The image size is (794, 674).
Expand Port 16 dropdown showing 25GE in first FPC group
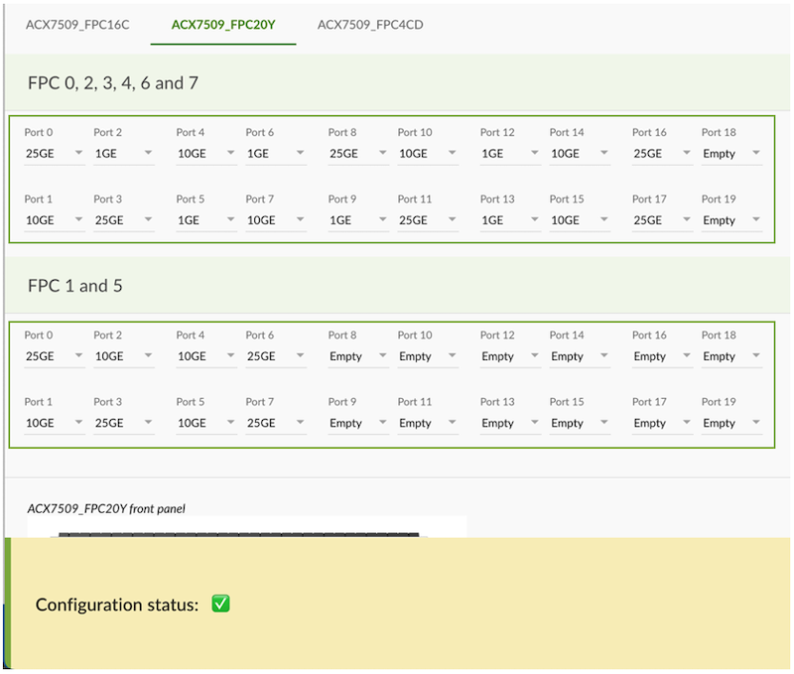pyautogui.click(x=662, y=154)
